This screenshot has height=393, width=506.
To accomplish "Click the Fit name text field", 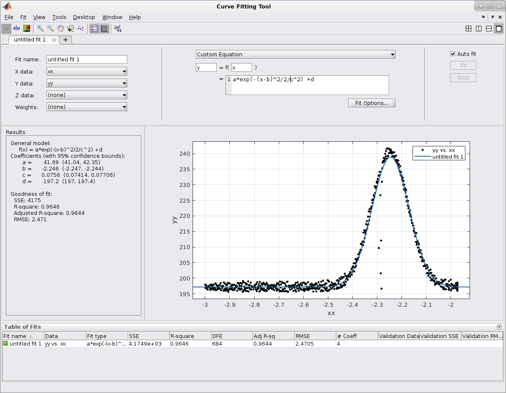I will 87,60.
